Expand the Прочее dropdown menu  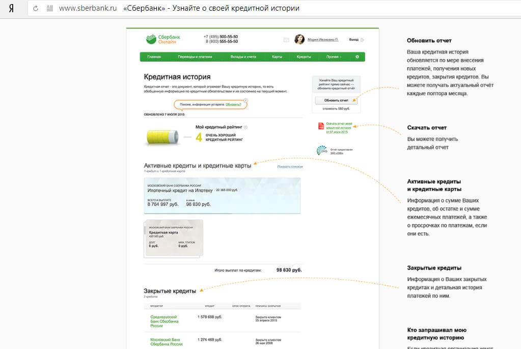point(334,57)
